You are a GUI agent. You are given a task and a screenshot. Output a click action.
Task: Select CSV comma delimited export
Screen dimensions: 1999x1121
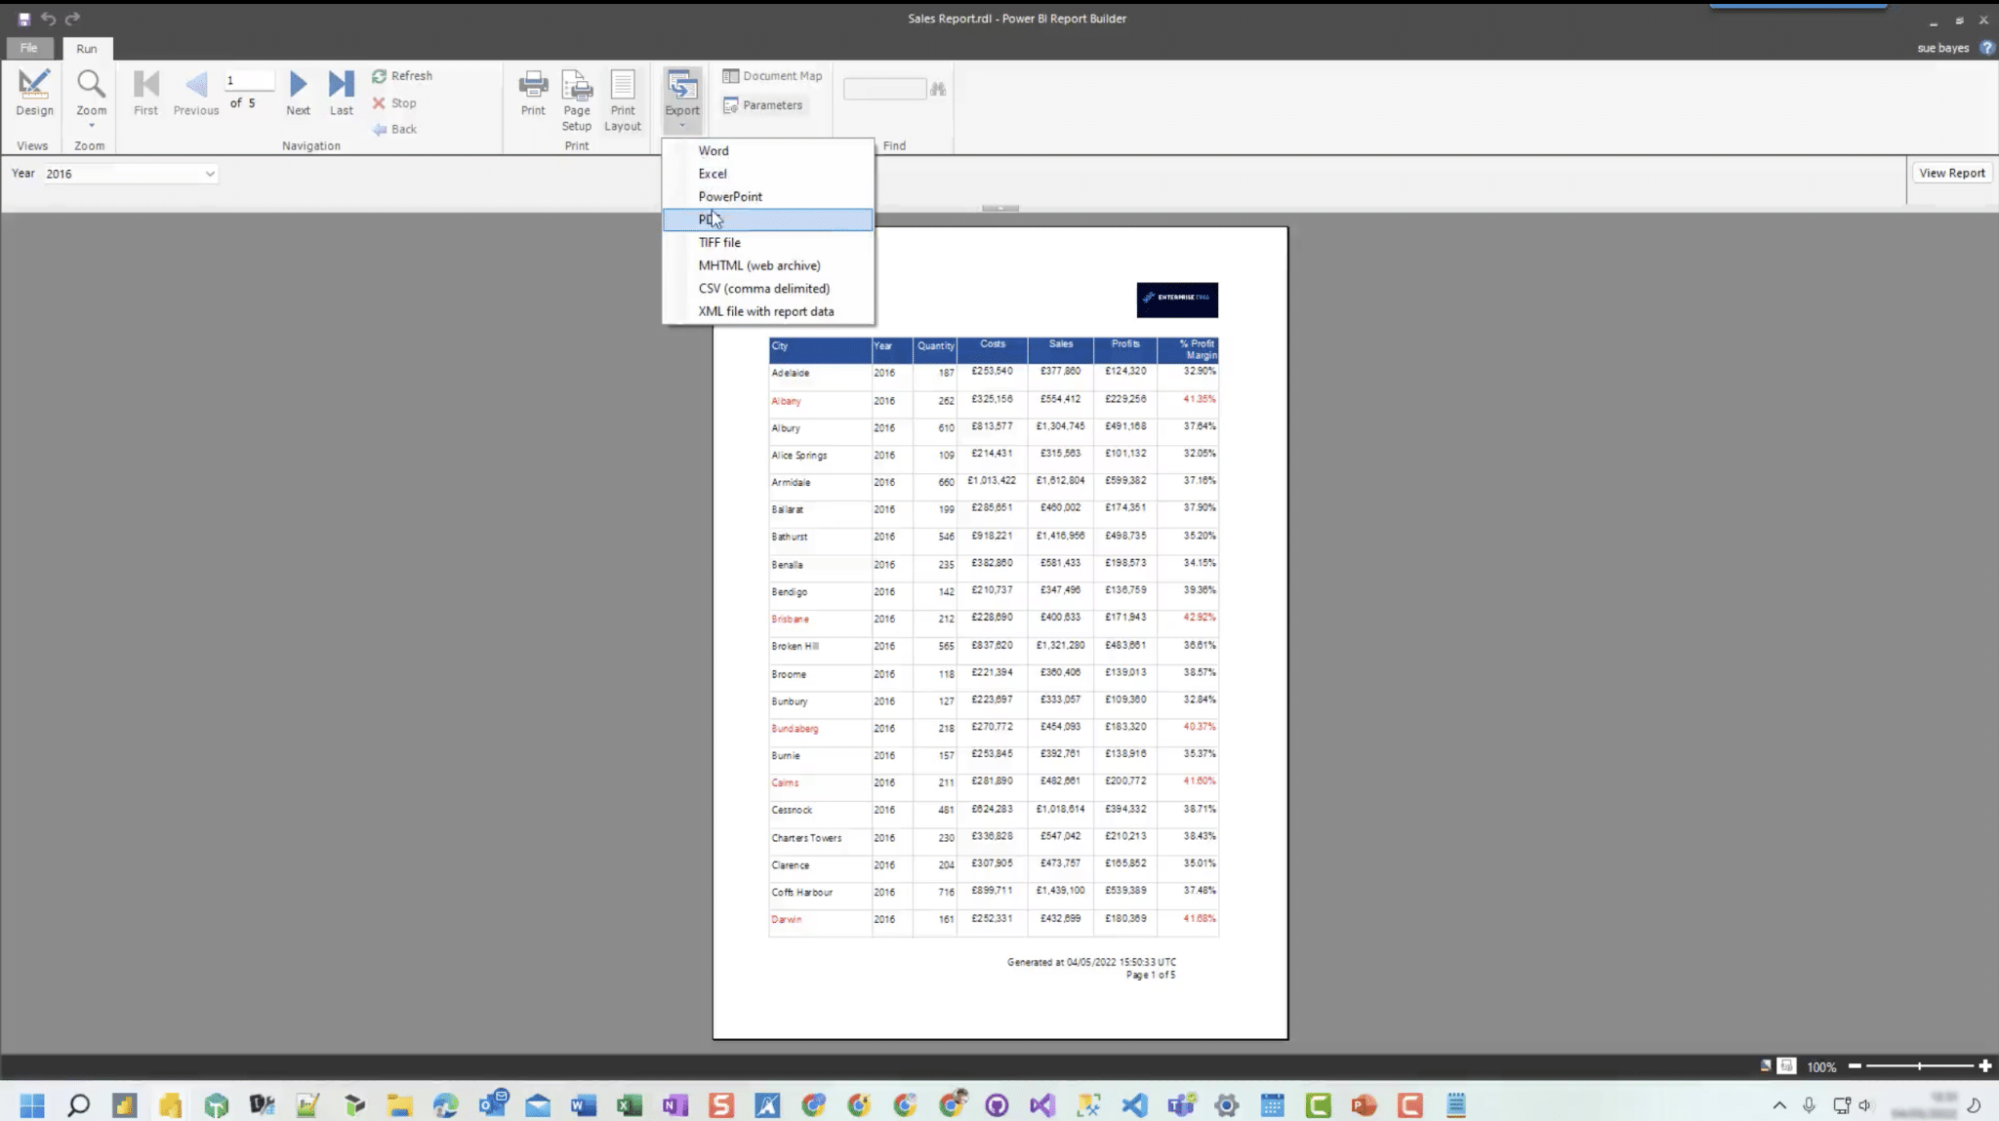click(x=763, y=288)
